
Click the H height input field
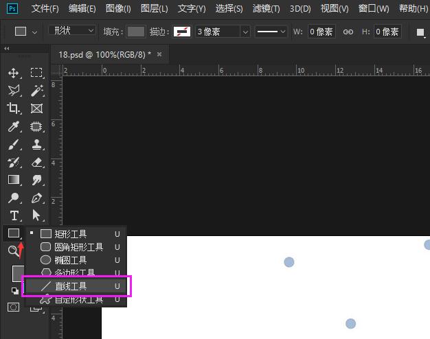pos(387,32)
